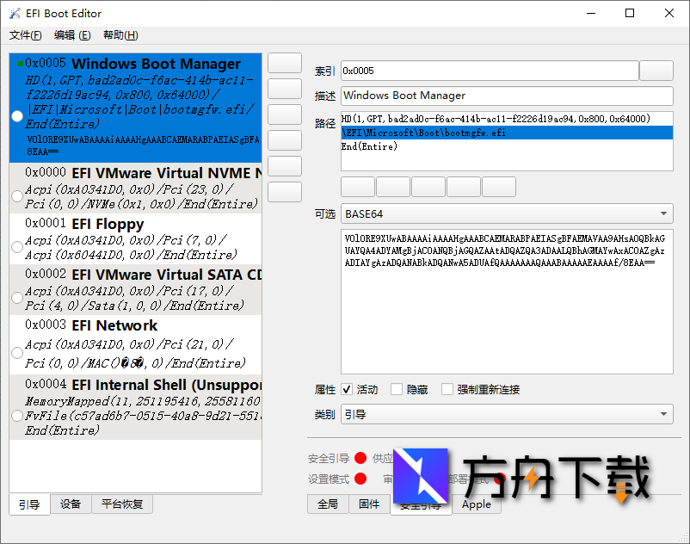Open the BASE64 format dropdown
This screenshot has height=544, width=690.
507,213
